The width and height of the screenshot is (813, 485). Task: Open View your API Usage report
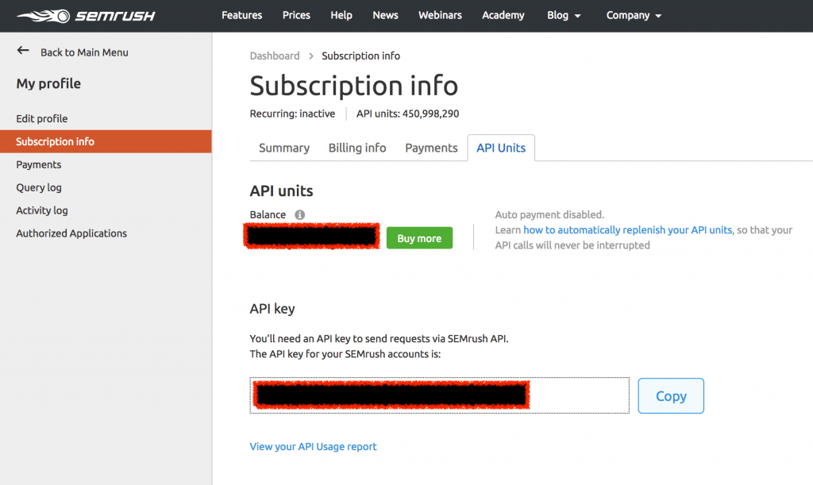(313, 447)
